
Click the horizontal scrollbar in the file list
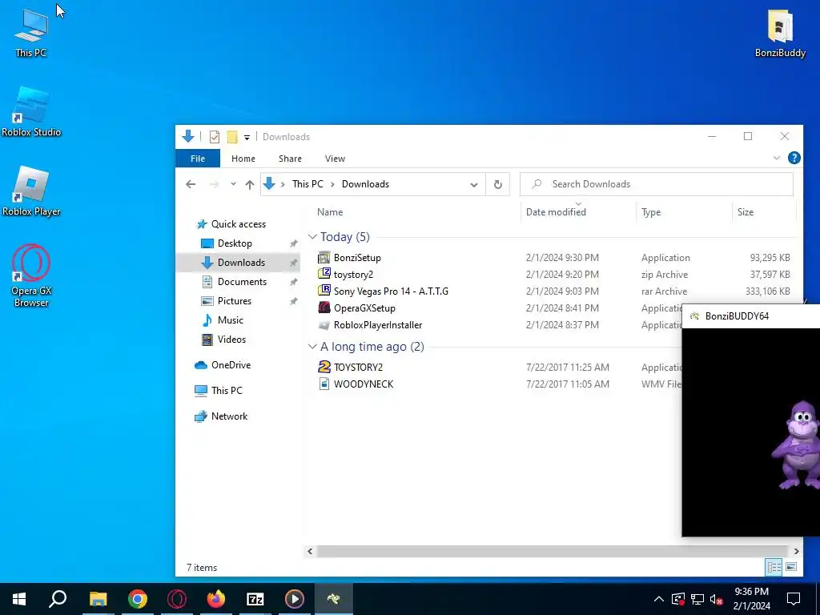point(553,551)
